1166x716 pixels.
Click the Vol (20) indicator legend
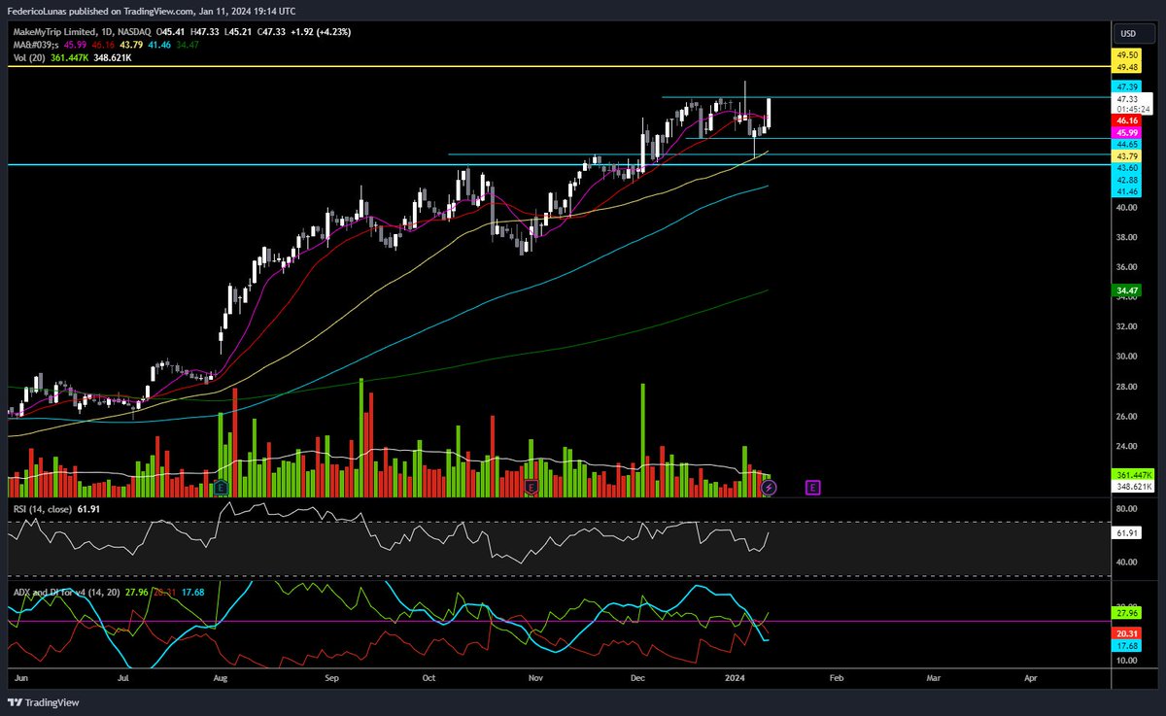[27, 58]
